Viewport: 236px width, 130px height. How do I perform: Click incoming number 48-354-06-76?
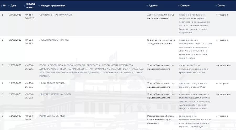tap(29, 118)
